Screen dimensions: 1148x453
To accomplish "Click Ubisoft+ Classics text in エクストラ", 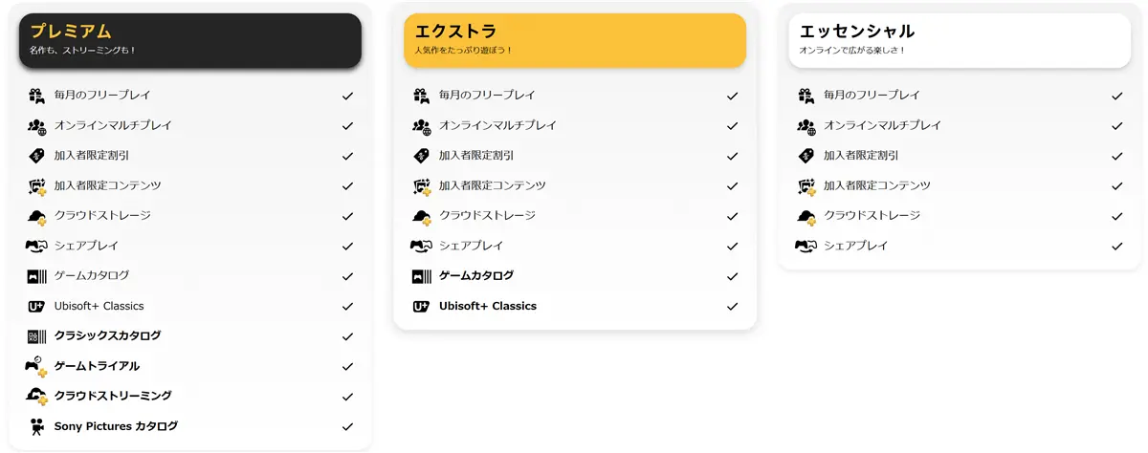I will point(487,306).
